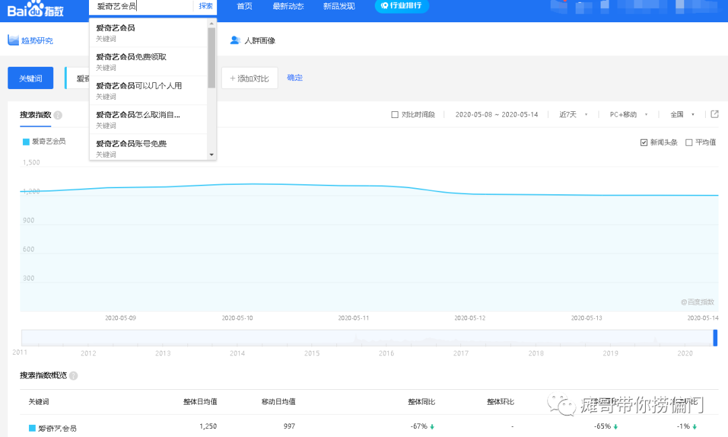Click the suggestion list scroll-down arrow
728x437 pixels.
pyautogui.click(x=212, y=154)
